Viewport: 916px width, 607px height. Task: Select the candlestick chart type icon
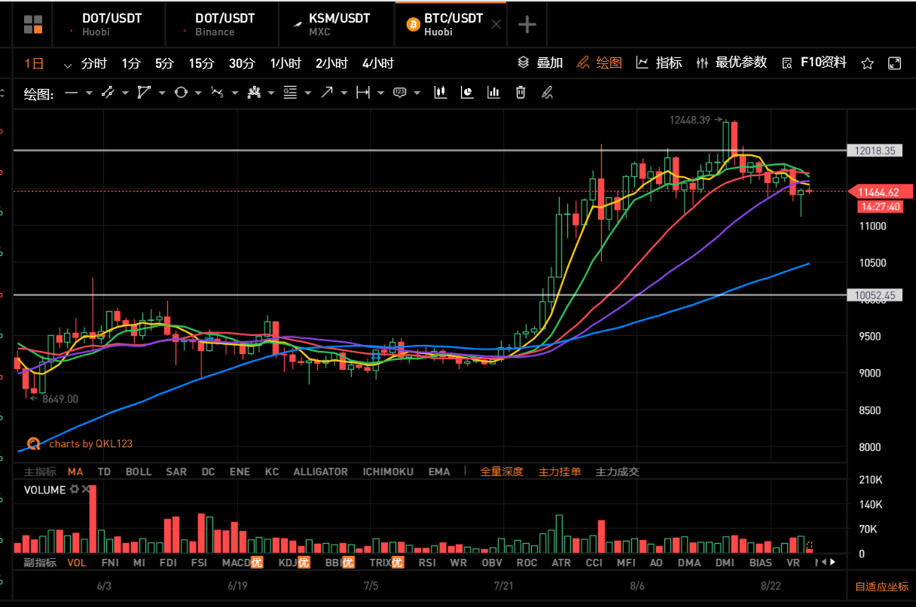[441, 93]
